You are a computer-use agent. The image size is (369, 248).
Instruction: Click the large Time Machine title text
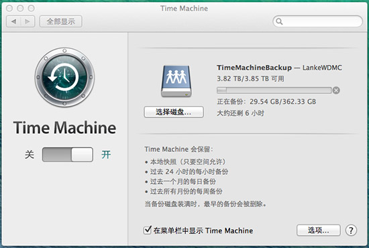[x=64, y=127]
